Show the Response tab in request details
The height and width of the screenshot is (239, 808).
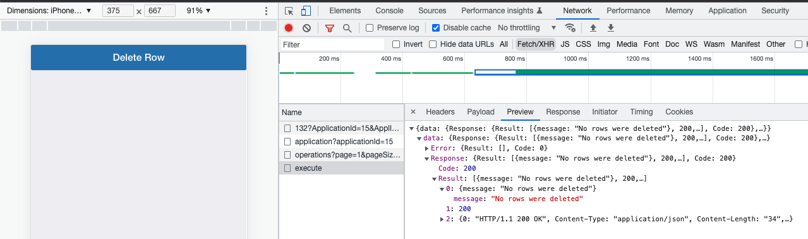(563, 112)
